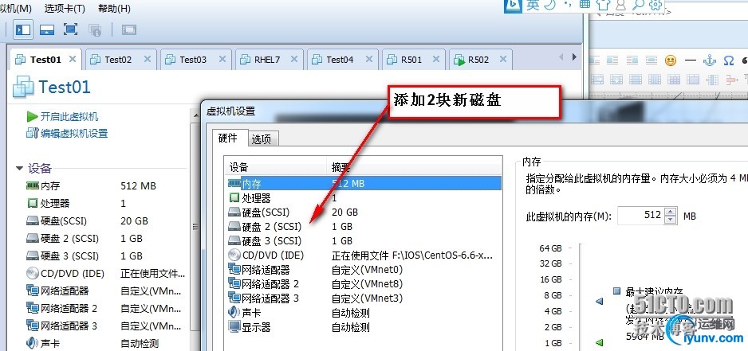Image resolution: width=748 pixels, height=351 pixels.
Task: Select 显示器 in settings dialog list
Action: click(x=364, y=327)
